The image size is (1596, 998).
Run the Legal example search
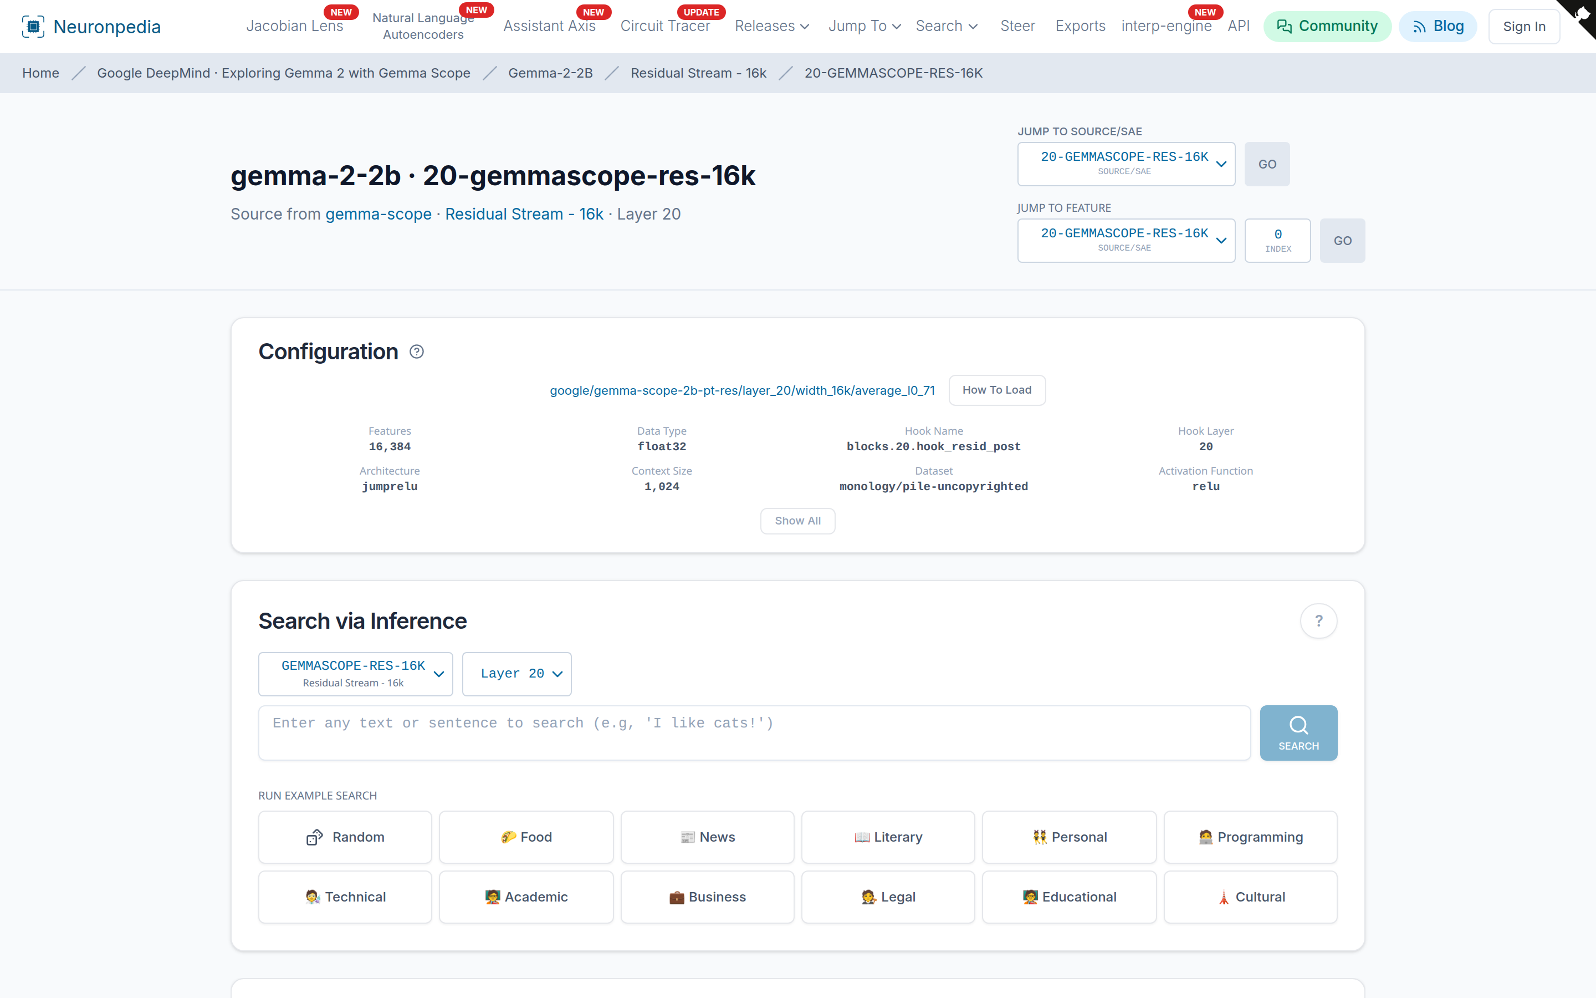[888, 897]
